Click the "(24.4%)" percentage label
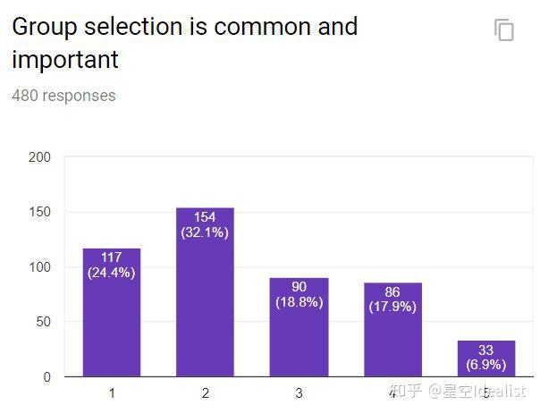This screenshot has height=413, width=540. [112, 273]
